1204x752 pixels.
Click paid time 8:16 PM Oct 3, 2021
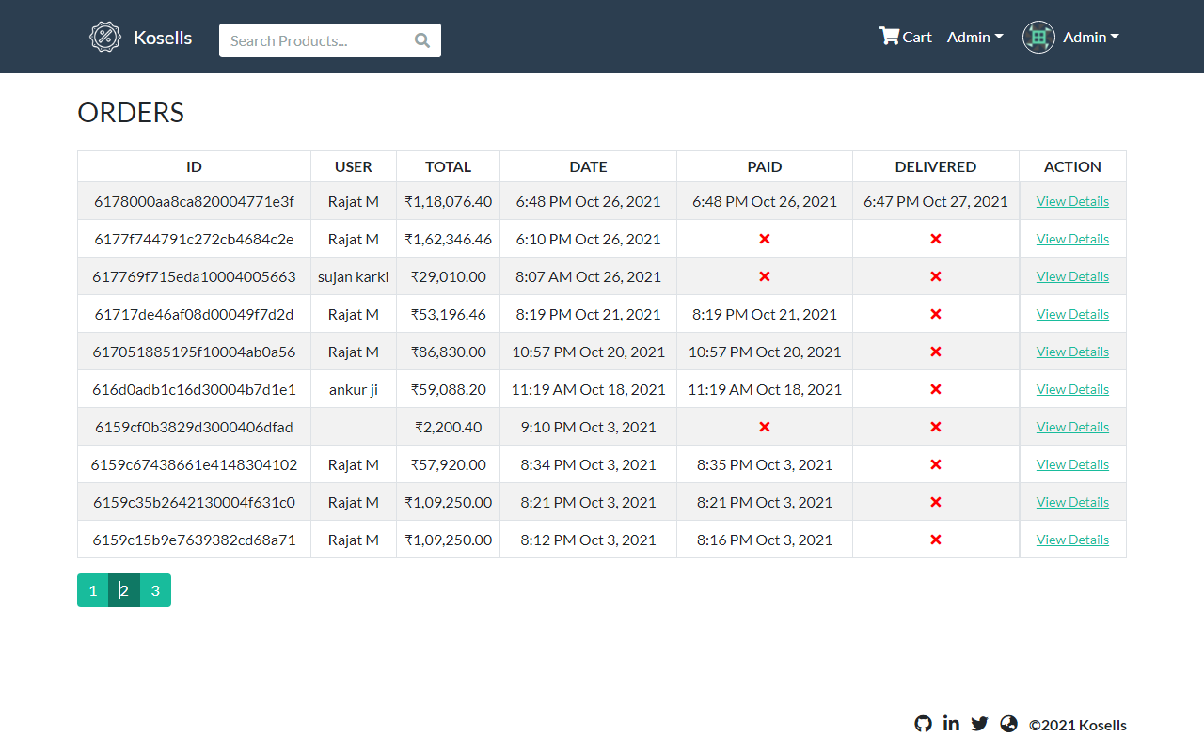pos(765,540)
